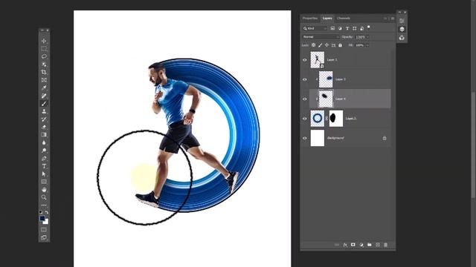
Task: Toggle lock all for the layer
Action: click(x=341, y=45)
